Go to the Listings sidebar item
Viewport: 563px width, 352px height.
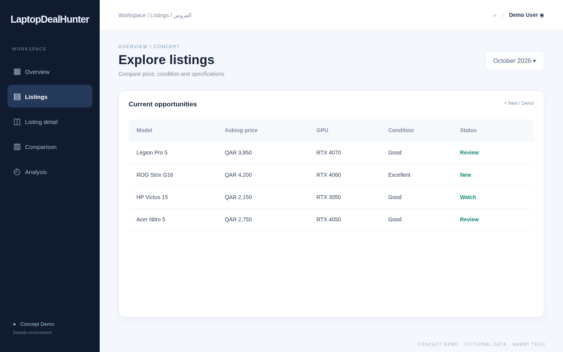tap(50, 96)
